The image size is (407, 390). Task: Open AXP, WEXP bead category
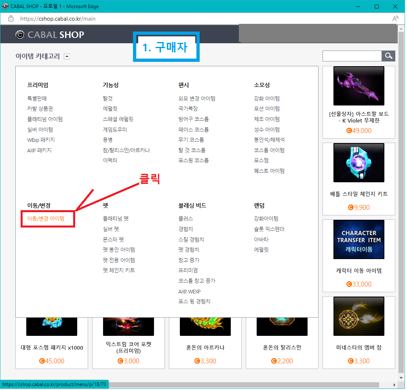[x=190, y=293]
